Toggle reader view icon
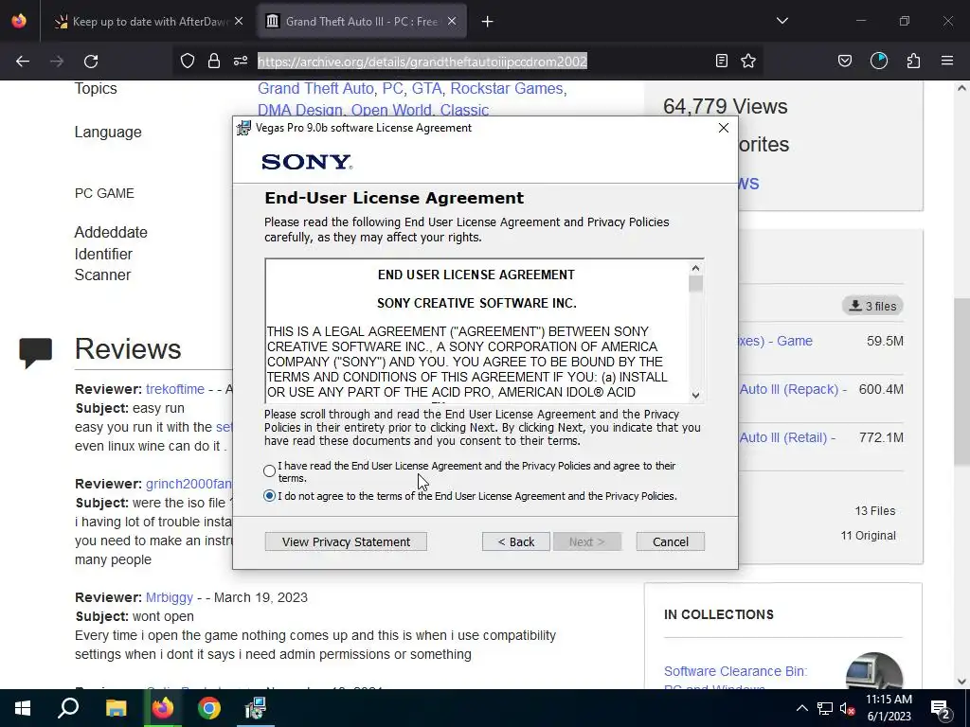The image size is (970, 727). click(x=721, y=61)
